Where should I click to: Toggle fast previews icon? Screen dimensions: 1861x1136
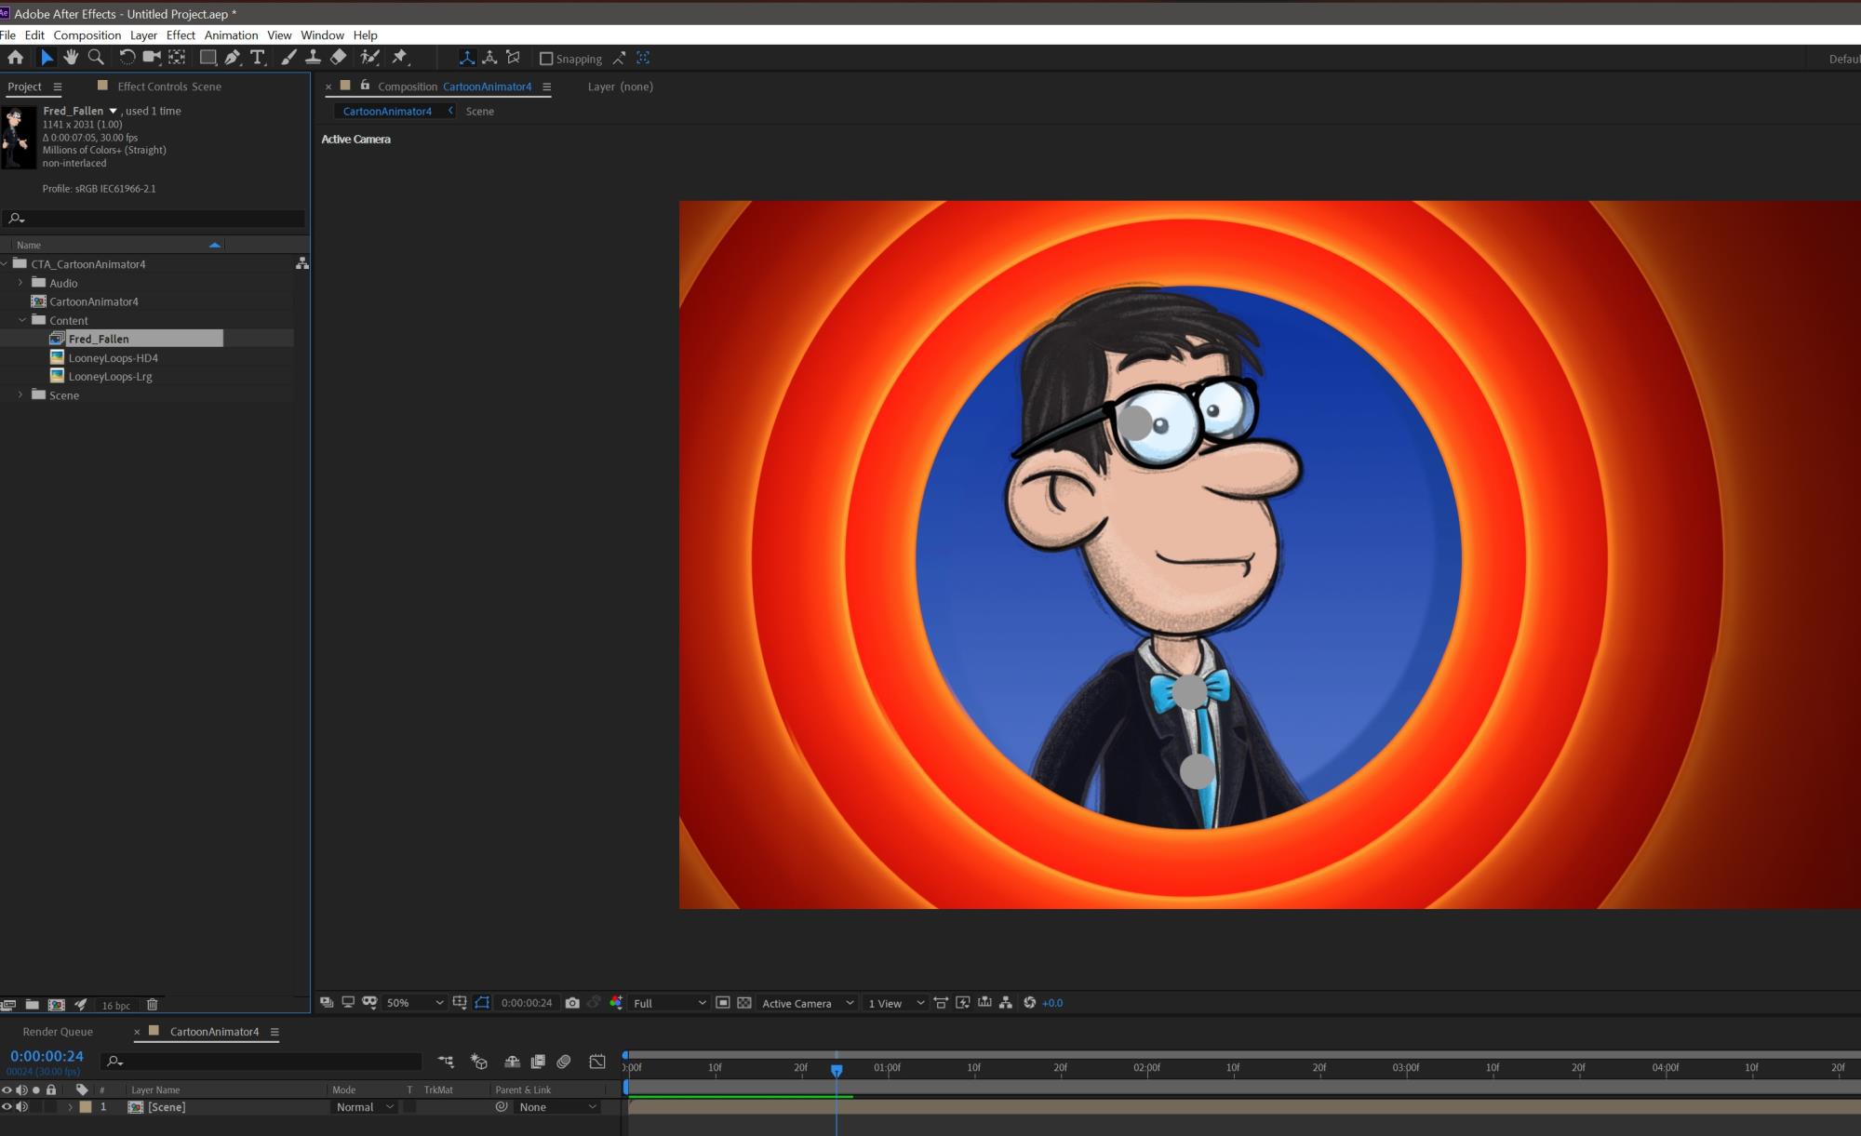point(963,1003)
